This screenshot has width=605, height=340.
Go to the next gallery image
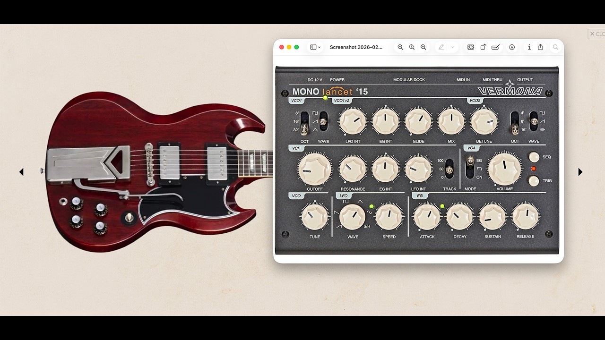point(580,172)
